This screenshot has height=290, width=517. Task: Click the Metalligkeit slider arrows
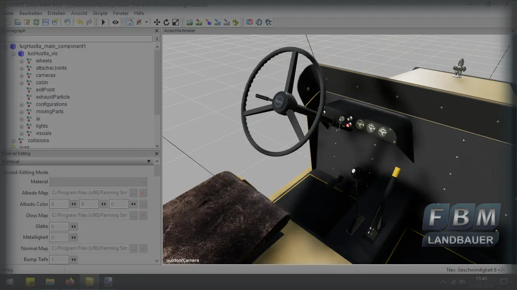click(74, 238)
